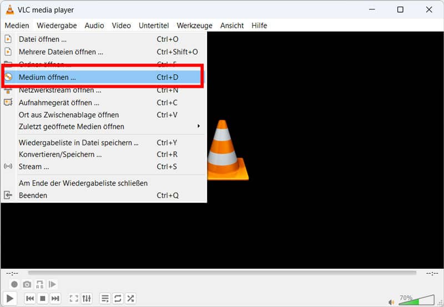444x307 pixels.
Task: Close the VLC window
Action: 429,9
